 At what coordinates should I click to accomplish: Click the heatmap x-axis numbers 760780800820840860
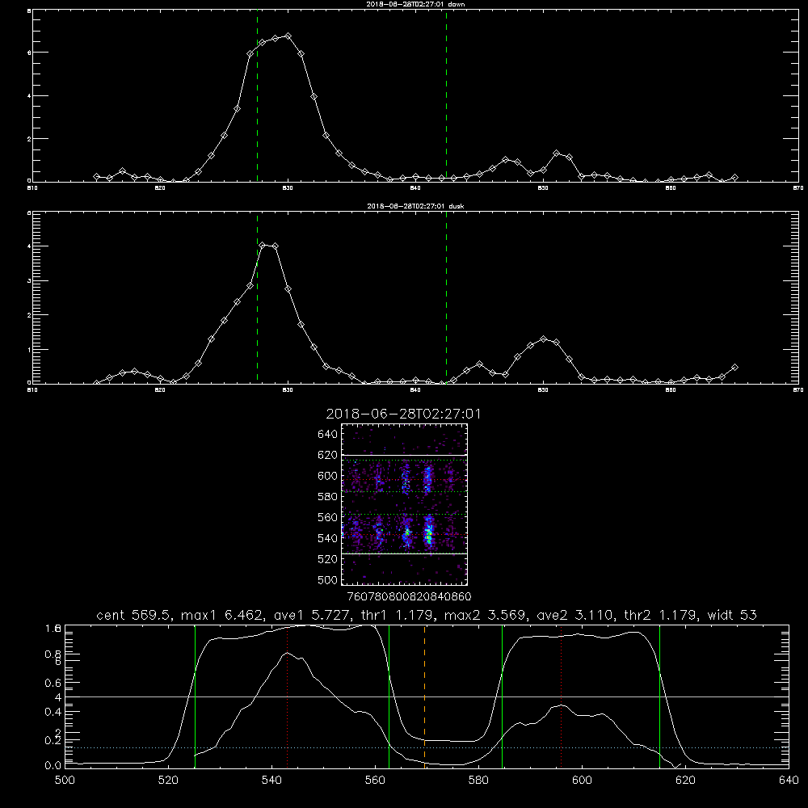[409, 597]
